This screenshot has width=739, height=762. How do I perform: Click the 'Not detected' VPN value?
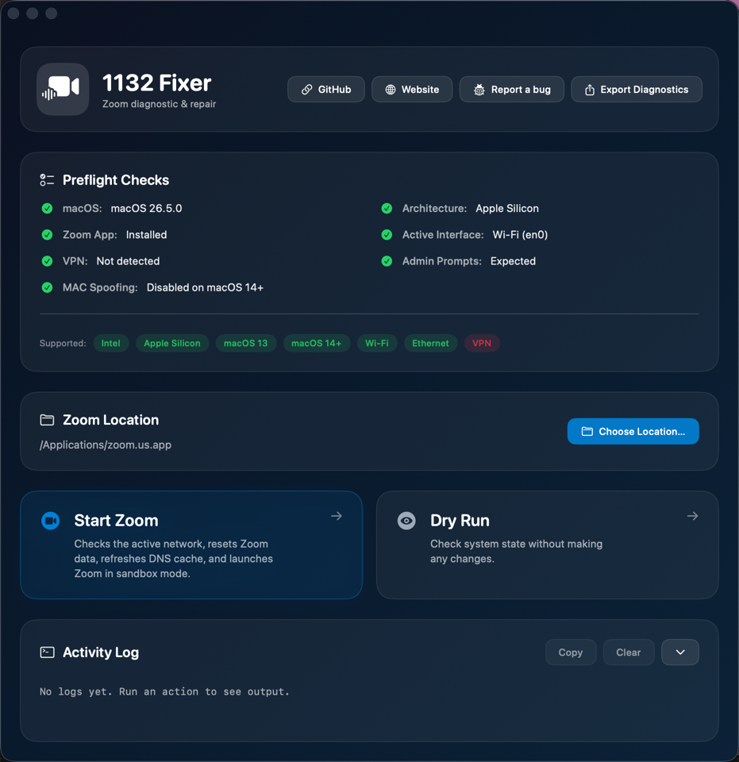[128, 261]
